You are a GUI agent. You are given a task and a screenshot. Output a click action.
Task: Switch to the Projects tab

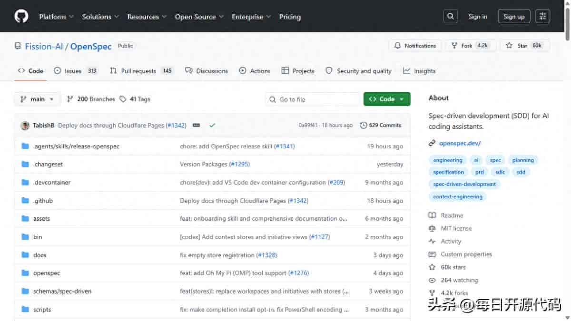[298, 71]
